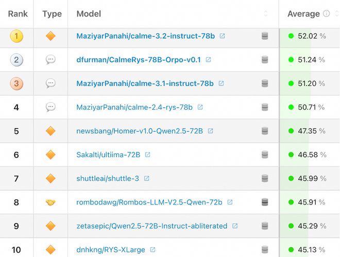
Task: Open zetasepic/Qwen2.5-72B-Instruct-abliterated model link
Action: [151, 226]
